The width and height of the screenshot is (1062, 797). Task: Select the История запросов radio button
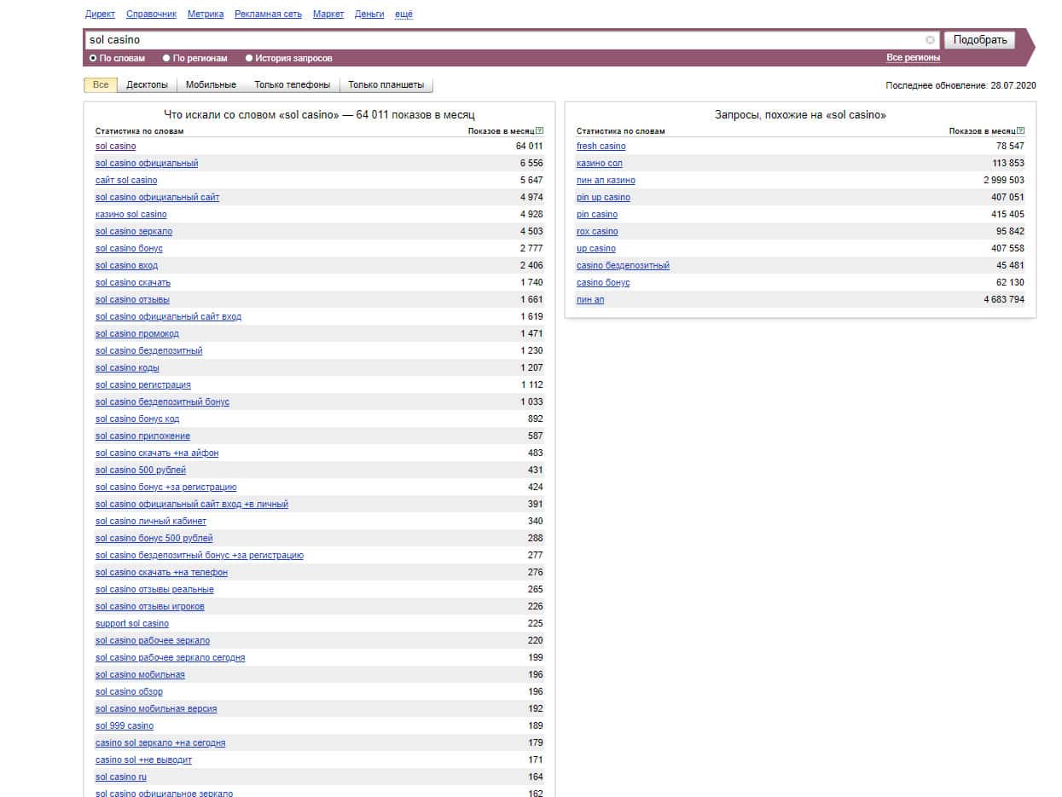(249, 59)
